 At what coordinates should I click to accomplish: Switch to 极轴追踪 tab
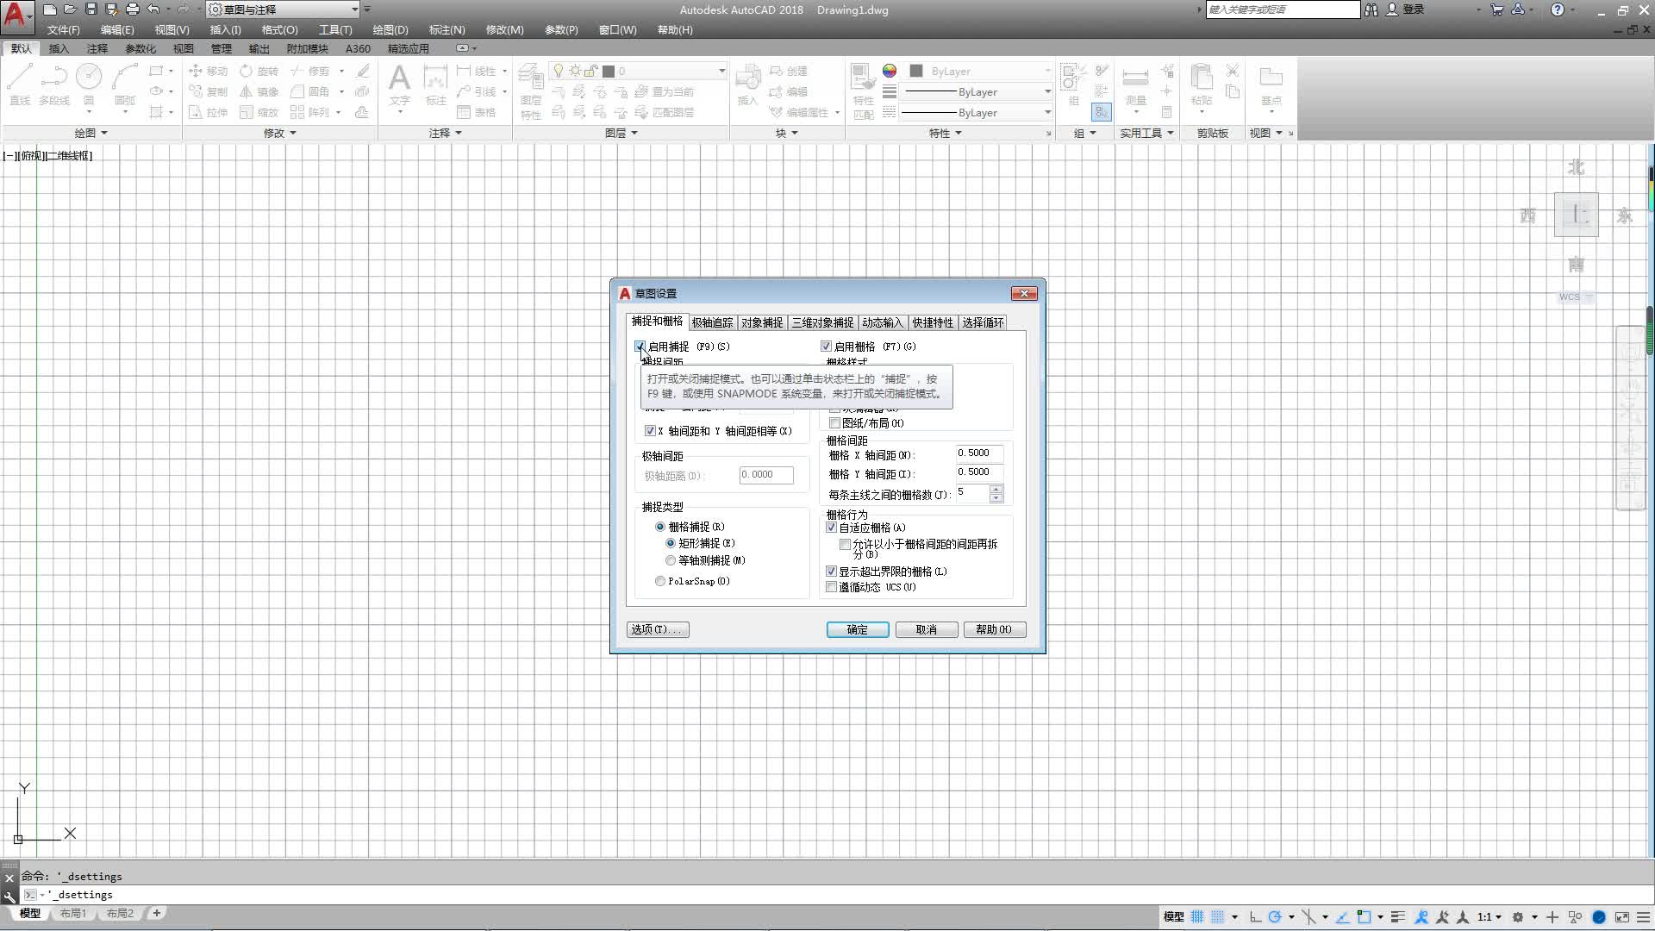pos(712,322)
